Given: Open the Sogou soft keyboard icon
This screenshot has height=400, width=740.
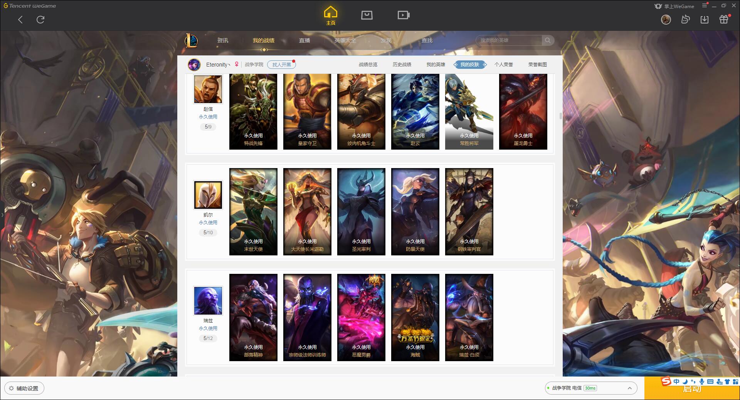Looking at the screenshot, I should (x=710, y=382).
